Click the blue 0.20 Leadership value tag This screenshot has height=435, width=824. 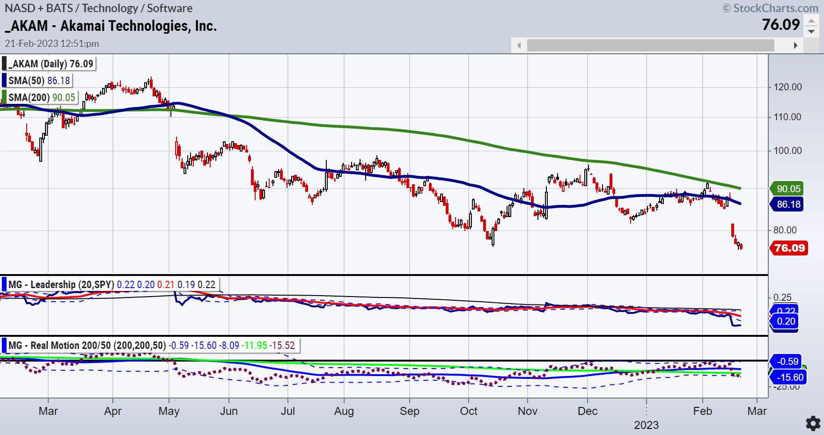click(x=786, y=321)
